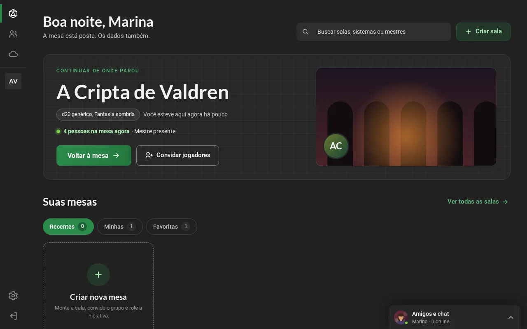Click the search magnifier icon

[x=305, y=32]
